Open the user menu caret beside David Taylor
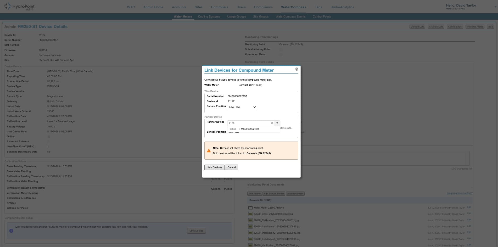Image resolution: width=498 pixels, height=247 pixels. pos(495,7)
